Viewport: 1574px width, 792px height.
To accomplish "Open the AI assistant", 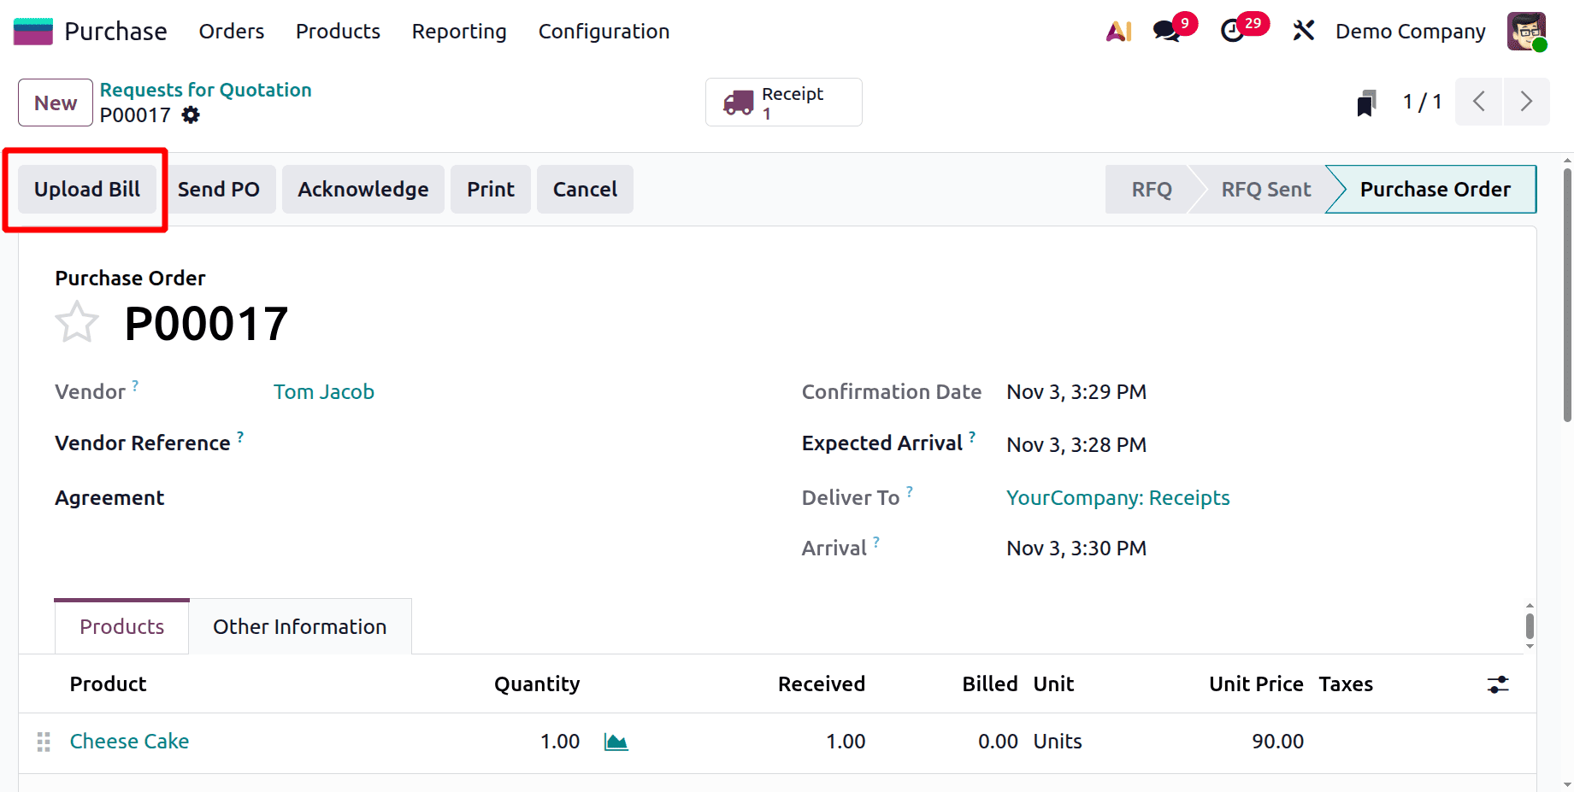I will 1118,31.
